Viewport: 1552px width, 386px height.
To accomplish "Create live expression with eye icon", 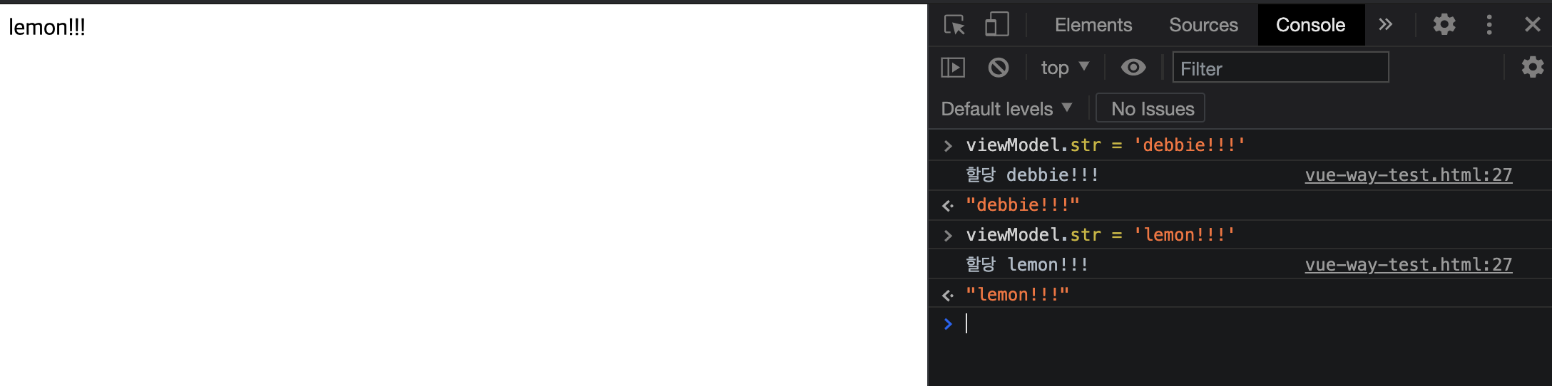I will (1133, 68).
